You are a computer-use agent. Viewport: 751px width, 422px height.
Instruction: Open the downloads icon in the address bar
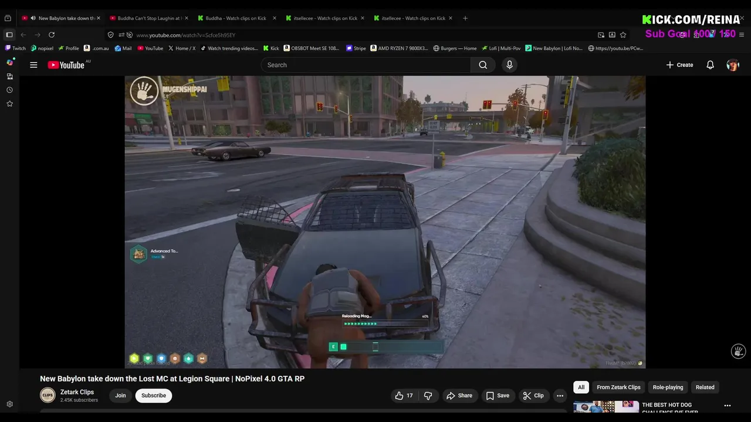coord(612,35)
